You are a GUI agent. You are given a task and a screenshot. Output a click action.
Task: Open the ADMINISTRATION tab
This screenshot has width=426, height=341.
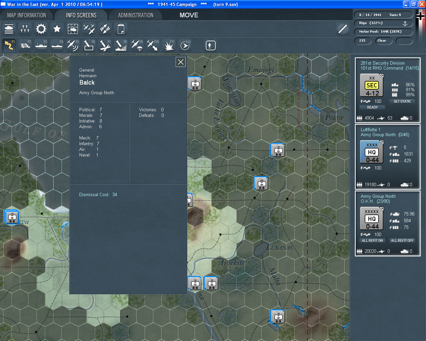[136, 15]
